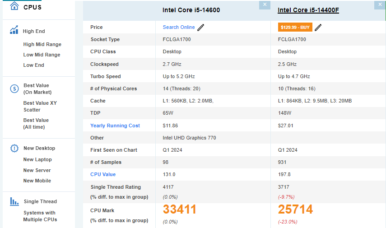Viewport: 386px width, 228px height.
Task: Click the Best Value dollar icon
Action: point(14,88)
